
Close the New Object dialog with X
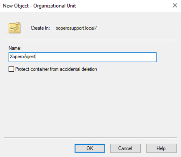click(175, 5)
